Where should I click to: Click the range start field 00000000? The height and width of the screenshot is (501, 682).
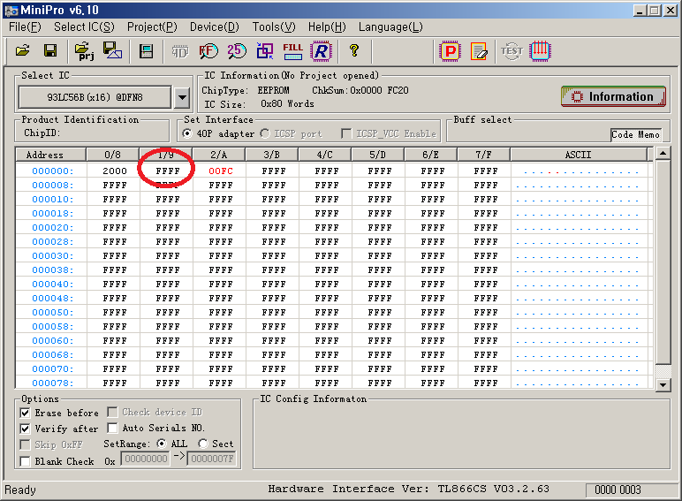pos(146,459)
